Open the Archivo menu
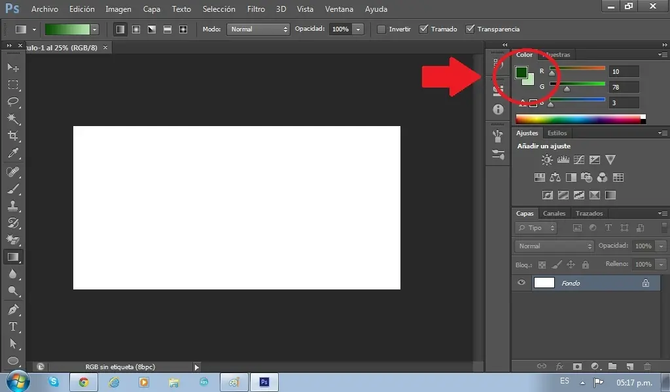This screenshot has width=670, height=392. point(45,9)
